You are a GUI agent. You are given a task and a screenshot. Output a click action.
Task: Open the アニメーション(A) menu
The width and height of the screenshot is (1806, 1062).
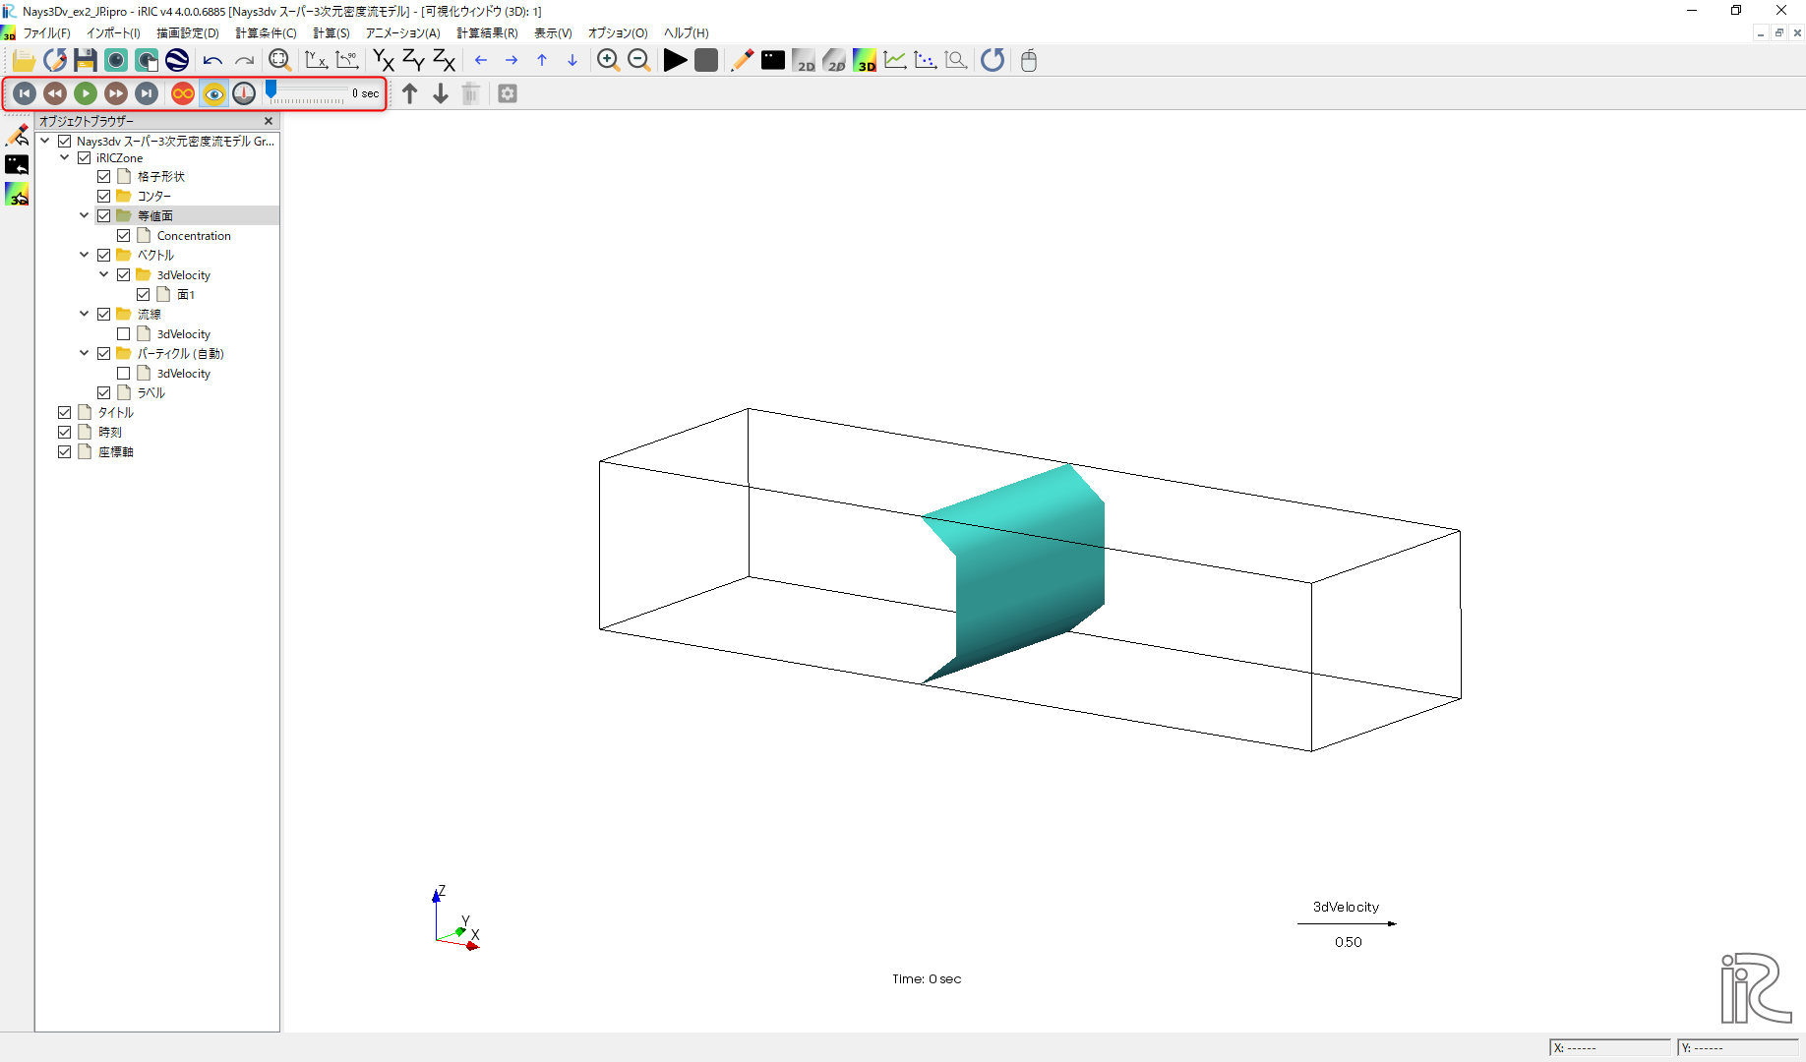coord(403,33)
